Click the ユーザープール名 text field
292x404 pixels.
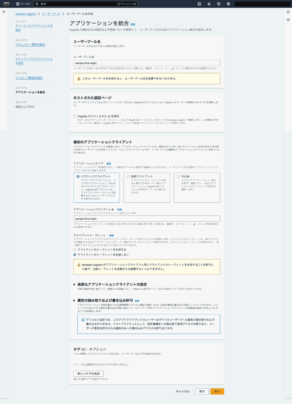(146, 63)
